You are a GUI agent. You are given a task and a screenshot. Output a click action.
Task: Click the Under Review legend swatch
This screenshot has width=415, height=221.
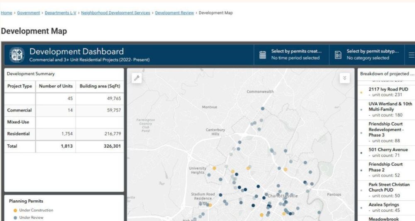(x=15, y=218)
